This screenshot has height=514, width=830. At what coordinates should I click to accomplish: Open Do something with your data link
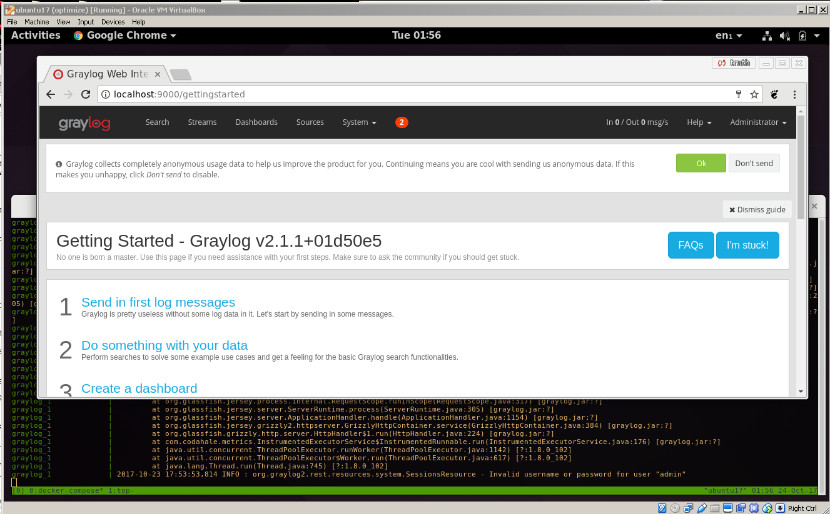pyautogui.click(x=164, y=345)
